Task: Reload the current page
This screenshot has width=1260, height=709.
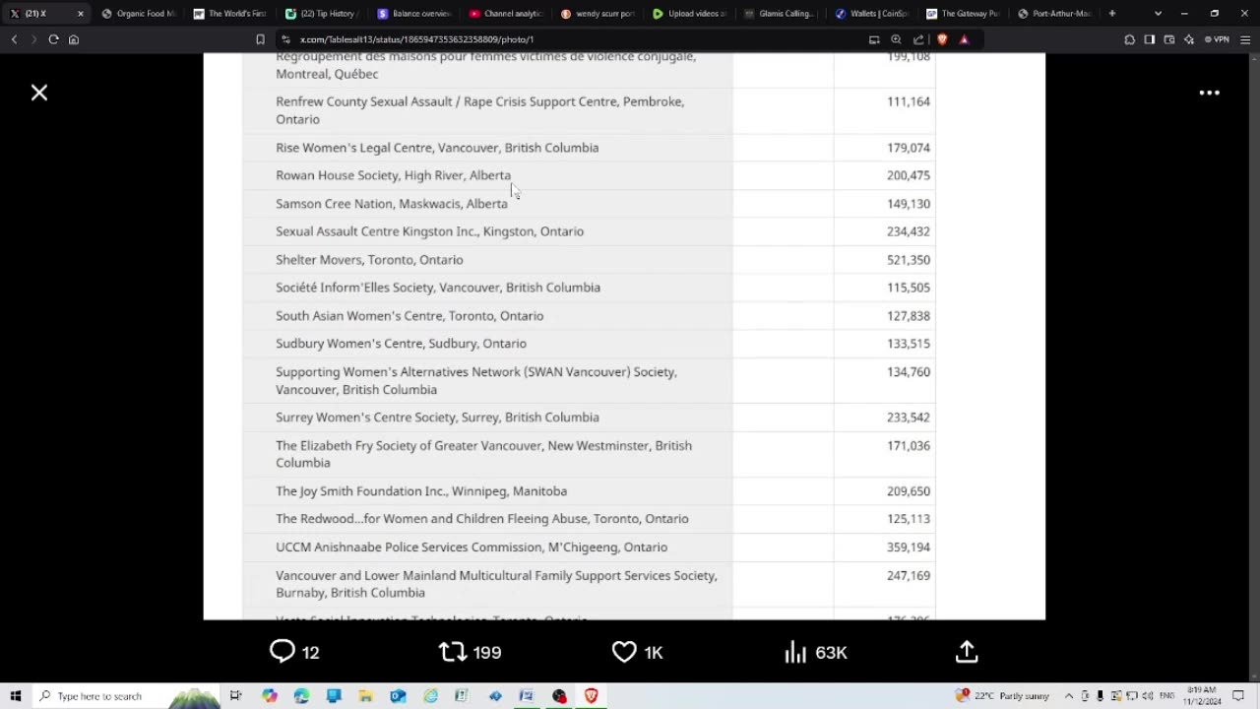Action: [53, 39]
